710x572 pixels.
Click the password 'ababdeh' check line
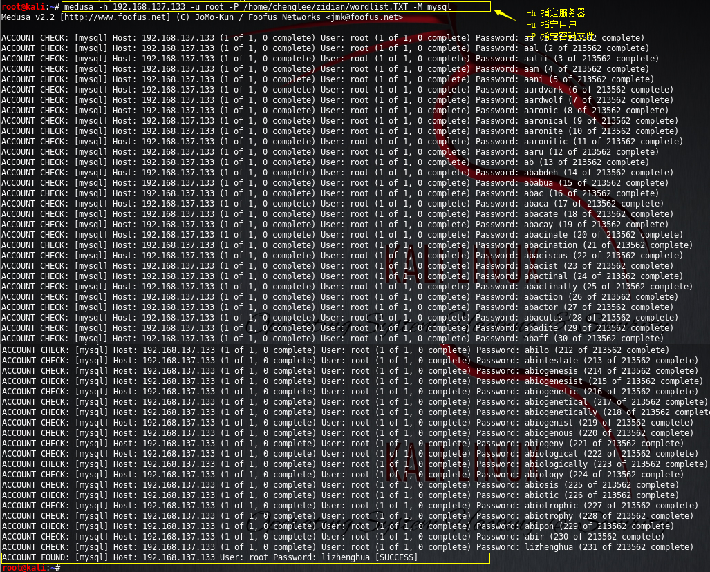tap(337, 173)
